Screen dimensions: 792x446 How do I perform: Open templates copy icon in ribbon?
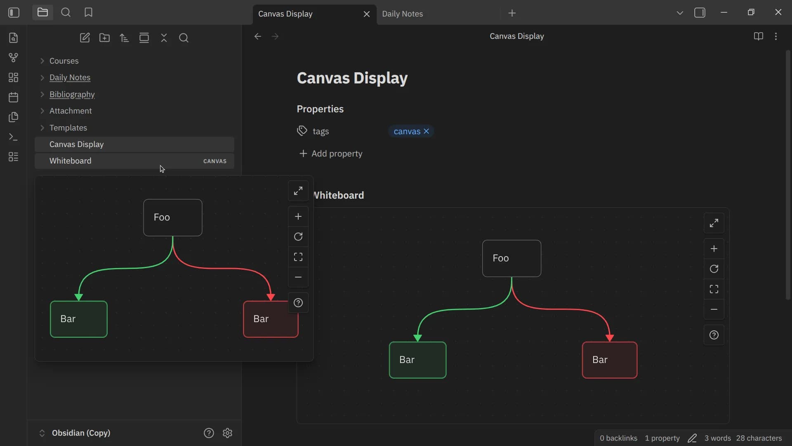click(x=13, y=117)
